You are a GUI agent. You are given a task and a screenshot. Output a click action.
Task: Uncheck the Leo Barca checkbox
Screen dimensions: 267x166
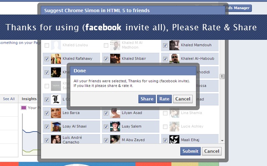click(x=47, y=113)
